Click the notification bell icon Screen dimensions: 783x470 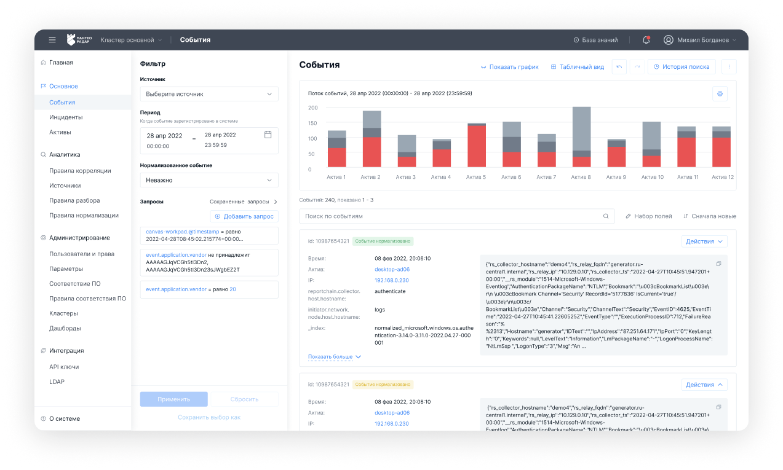[646, 40]
